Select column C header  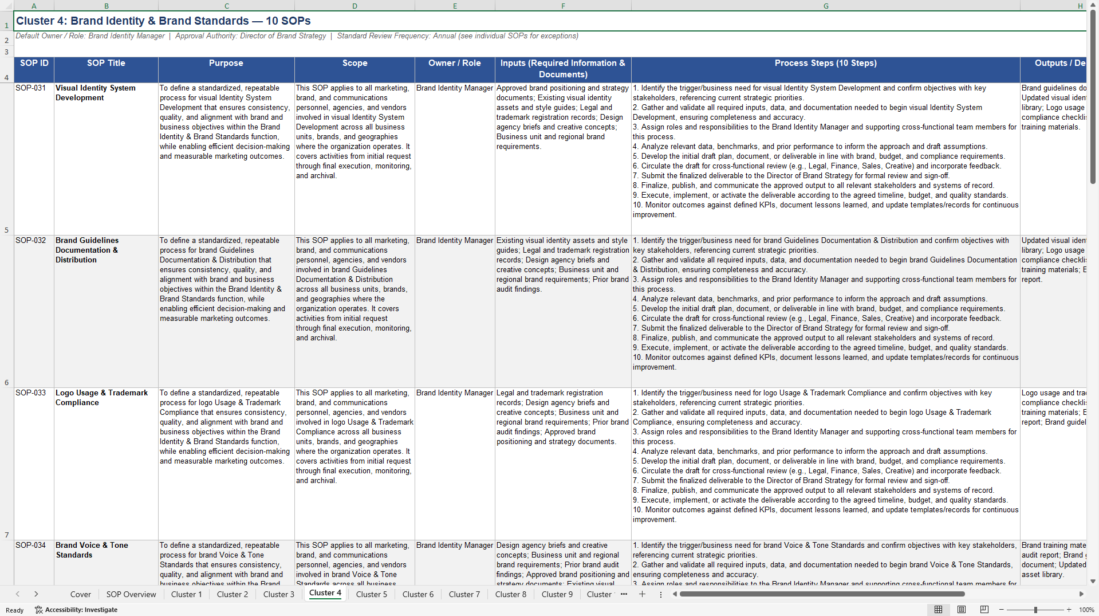pos(226,6)
